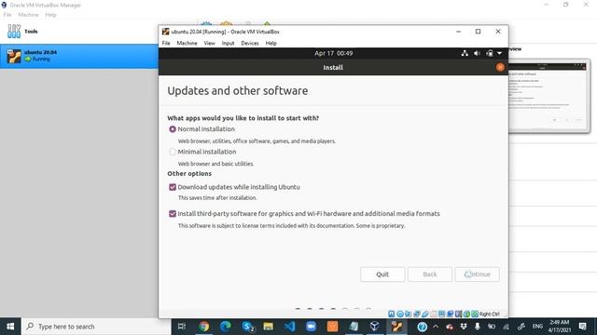
Task: Open View menu in the VM window
Action: (x=209, y=44)
